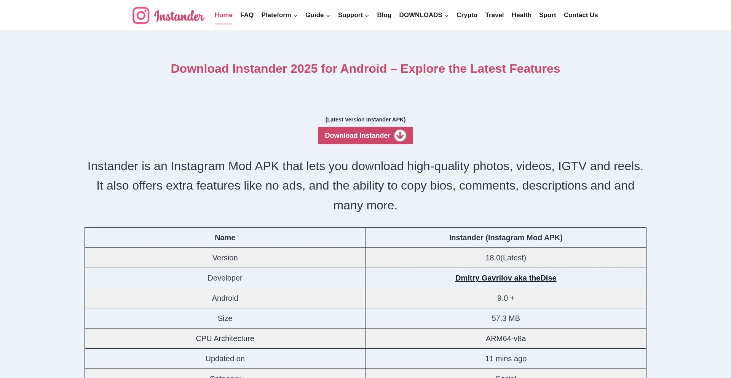Open the Health navigation link
Viewport: 731px width, 378px height.
[521, 15]
